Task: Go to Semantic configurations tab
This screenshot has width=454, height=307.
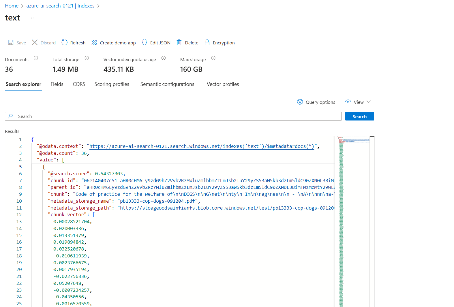Action: [x=167, y=84]
